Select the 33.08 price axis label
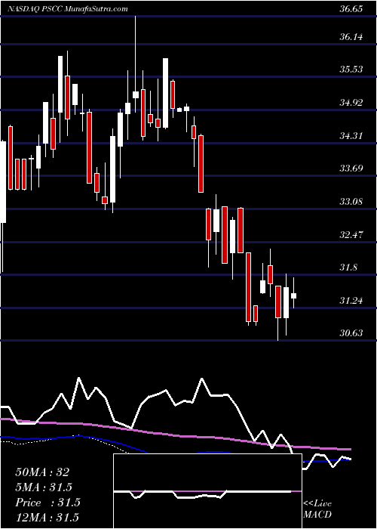The height and width of the screenshot is (529, 377). pos(351,202)
